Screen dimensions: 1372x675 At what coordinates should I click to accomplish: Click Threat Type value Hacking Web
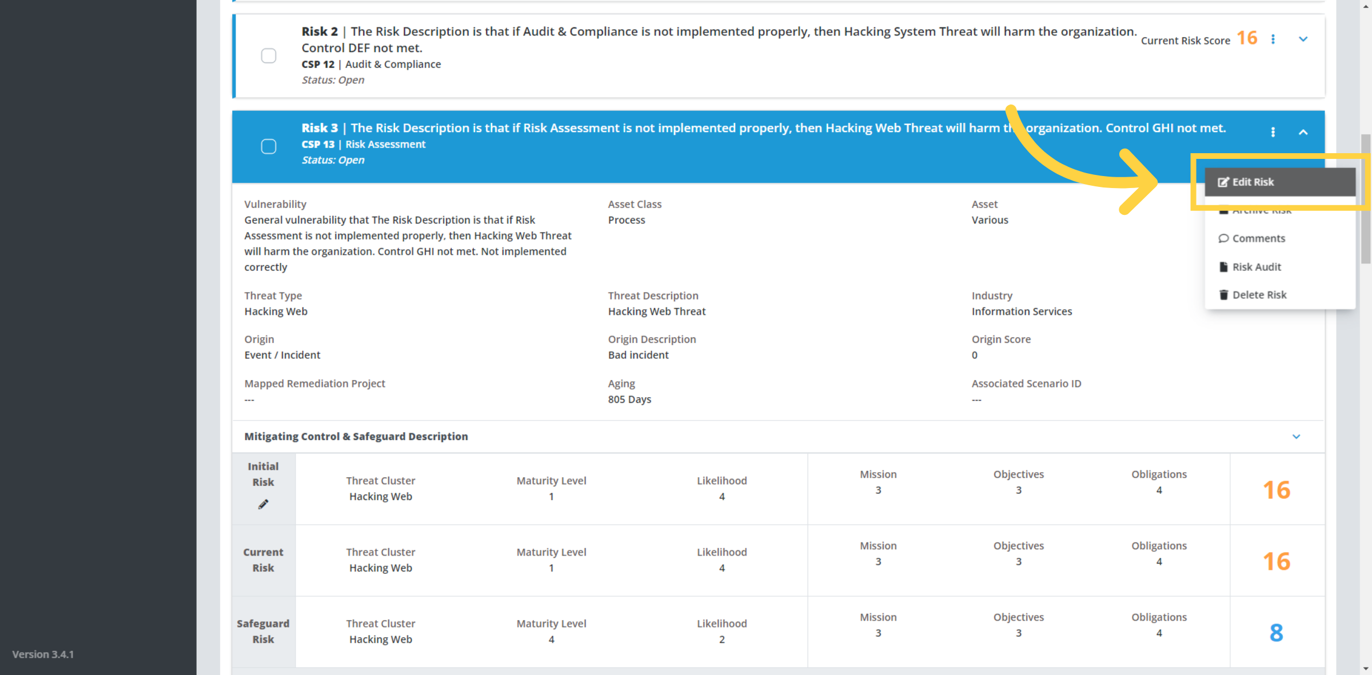click(x=276, y=311)
